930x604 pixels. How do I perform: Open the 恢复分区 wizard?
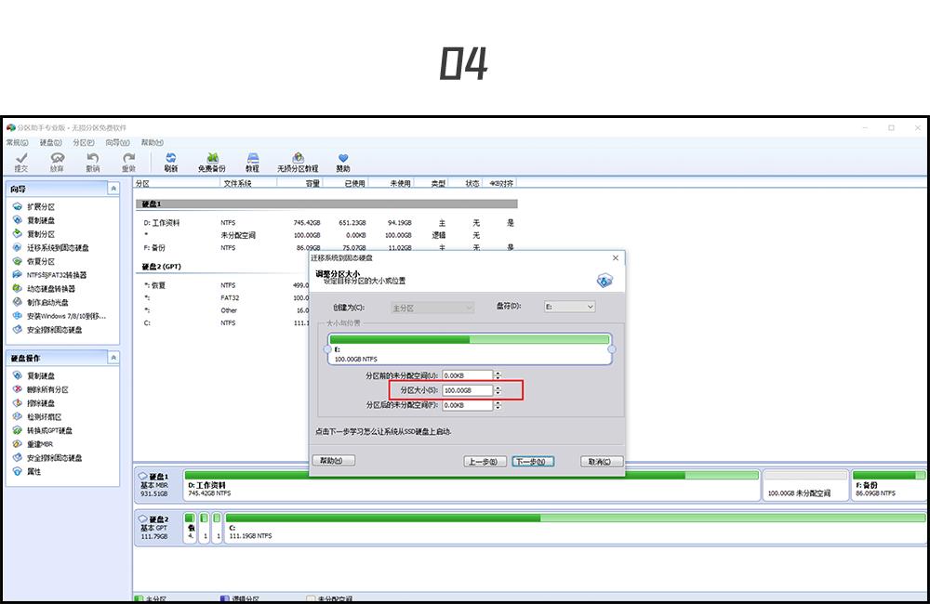click(33, 261)
